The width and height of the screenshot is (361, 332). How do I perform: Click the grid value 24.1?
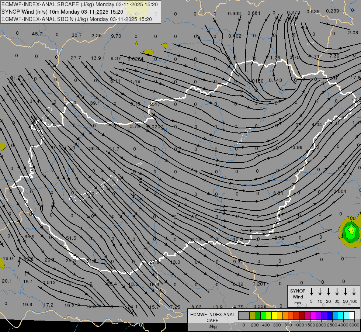point(132,307)
